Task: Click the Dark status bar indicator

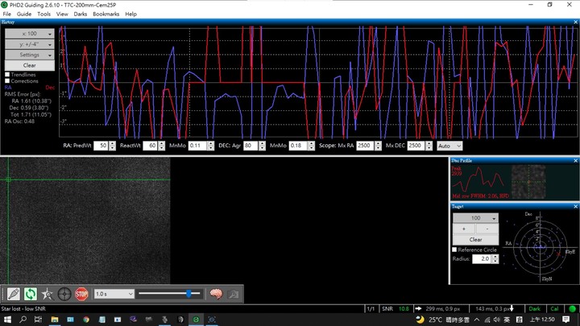Action: point(535,308)
